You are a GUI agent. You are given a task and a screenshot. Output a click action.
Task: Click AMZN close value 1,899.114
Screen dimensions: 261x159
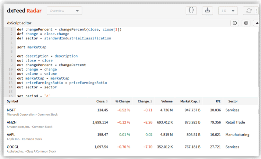(100, 122)
